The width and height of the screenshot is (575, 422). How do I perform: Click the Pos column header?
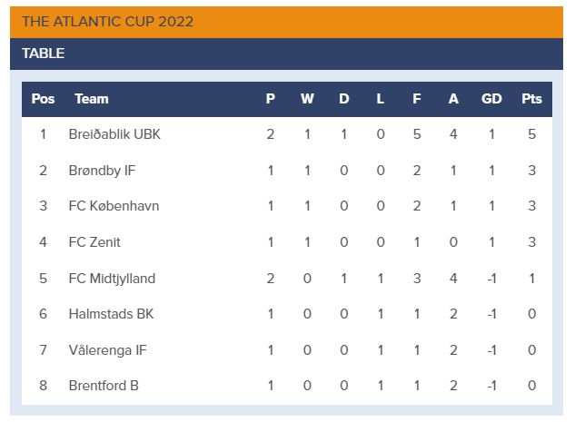tap(43, 99)
